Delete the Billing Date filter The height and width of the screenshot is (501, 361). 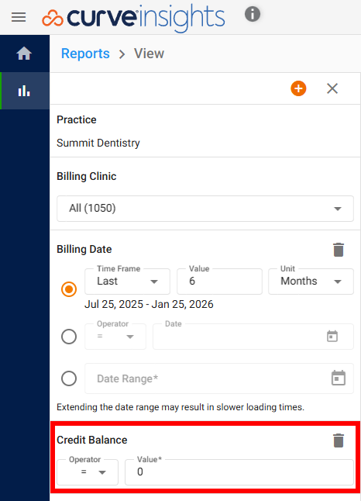(x=339, y=250)
